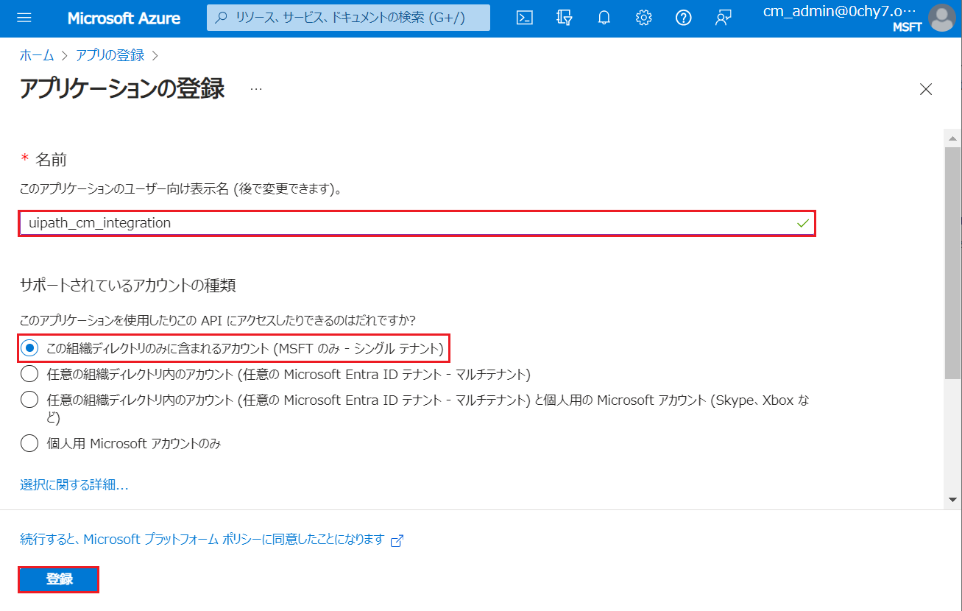Close the application registration pane

[926, 90]
